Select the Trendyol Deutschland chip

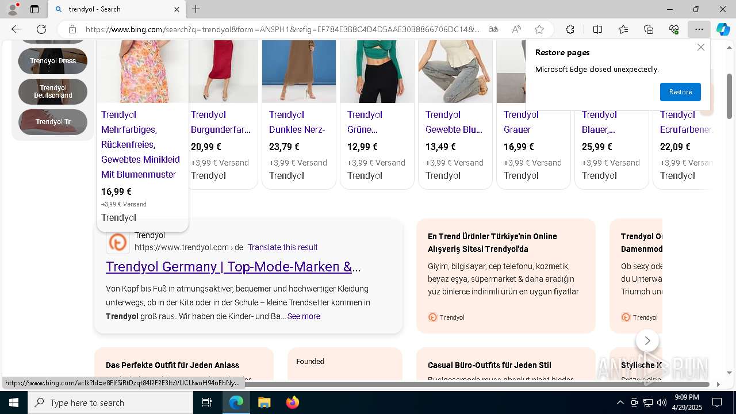(x=53, y=91)
